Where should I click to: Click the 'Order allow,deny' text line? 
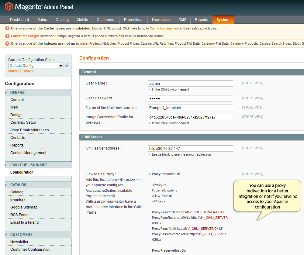[x=164, y=190]
